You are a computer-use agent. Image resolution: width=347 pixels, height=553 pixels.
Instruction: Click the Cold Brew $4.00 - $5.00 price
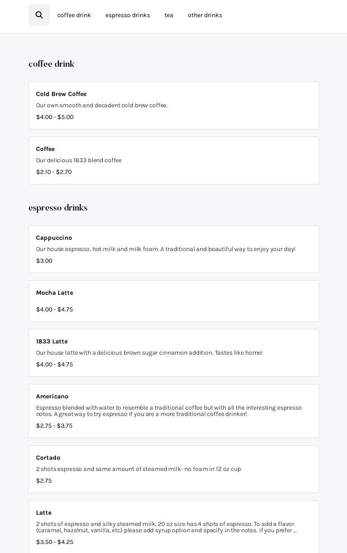pyautogui.click(x=55, y=117)
